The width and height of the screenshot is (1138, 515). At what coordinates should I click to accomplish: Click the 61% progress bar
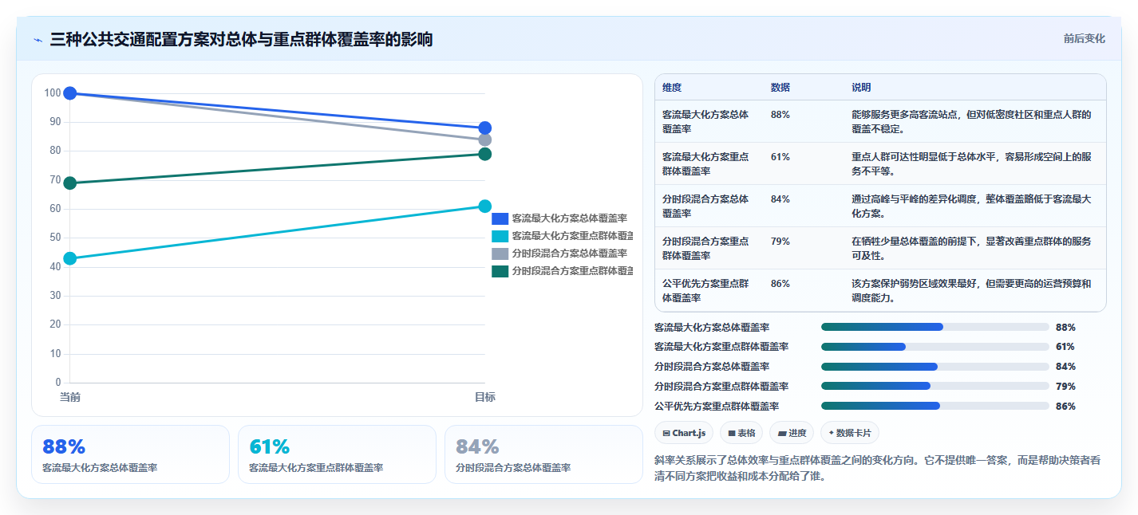[935, 347]
